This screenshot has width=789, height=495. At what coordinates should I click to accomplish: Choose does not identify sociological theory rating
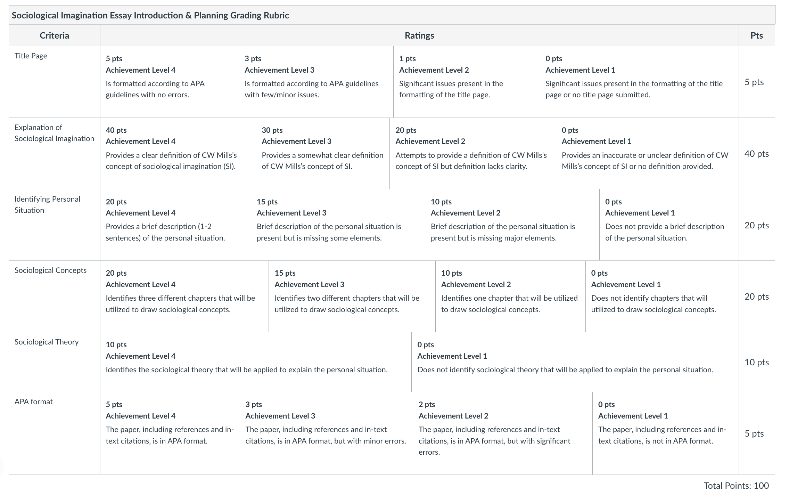(x=575, y=362)
